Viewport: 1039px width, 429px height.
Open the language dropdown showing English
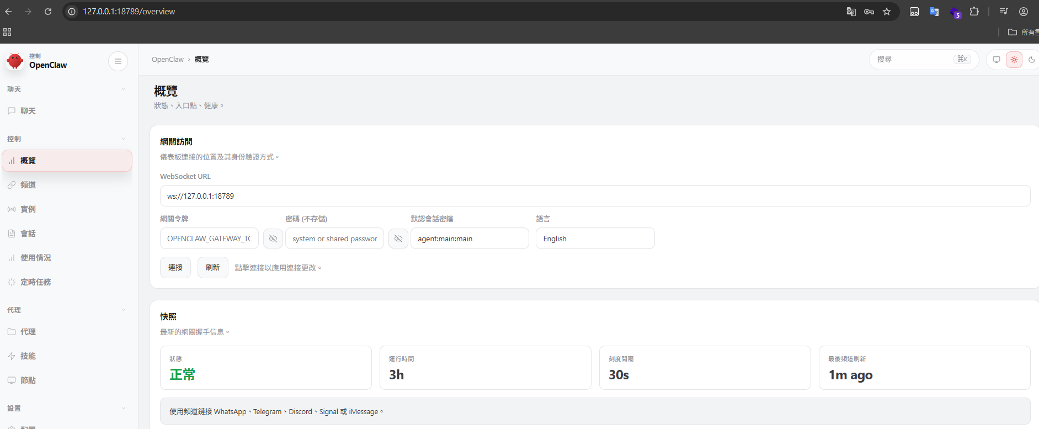coord(595,239)
